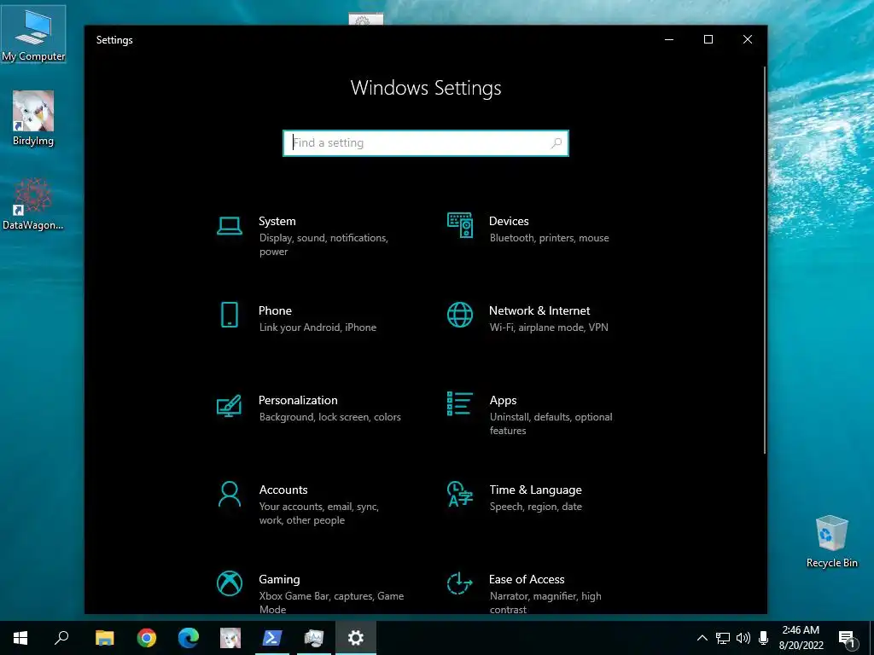Open the Personalization paintbrush icon
This screenshot has width=874, height=655.
[229, 405]
